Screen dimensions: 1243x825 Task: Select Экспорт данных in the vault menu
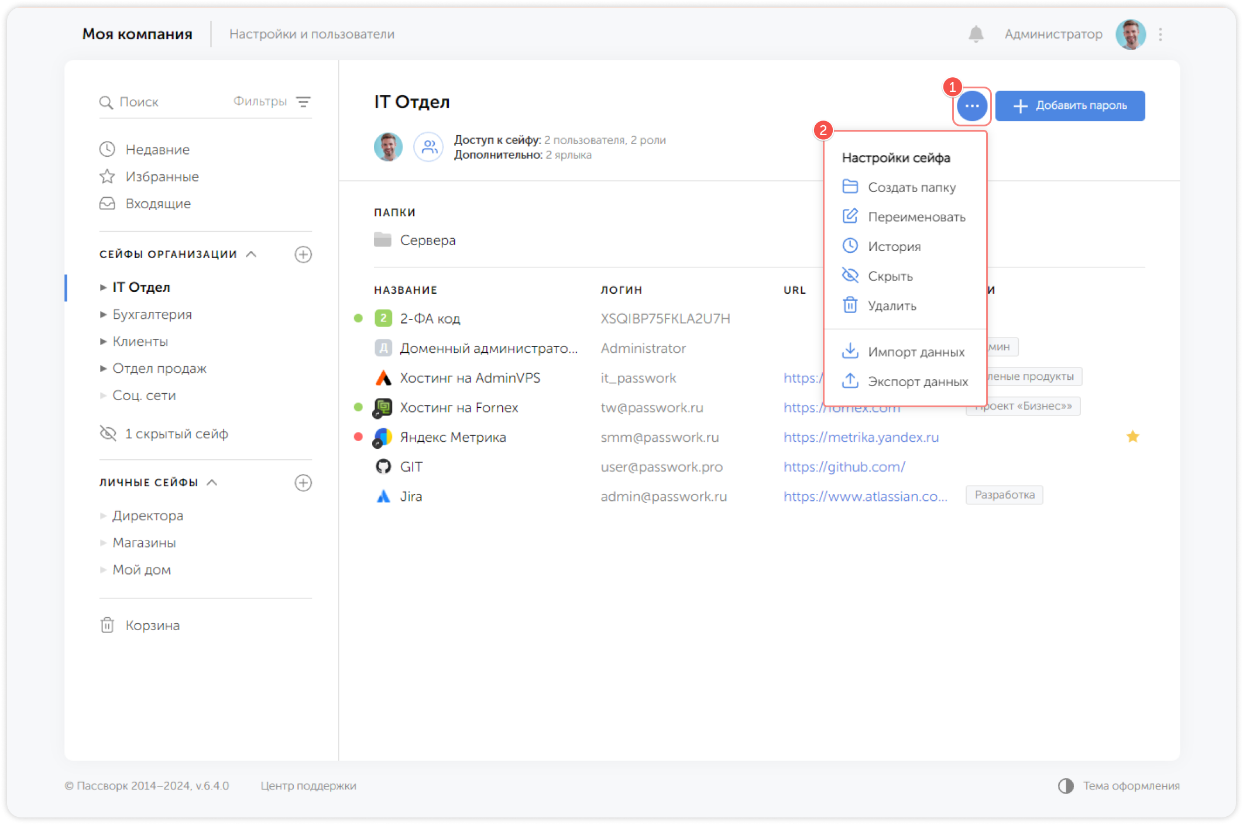(x=917, y=381)
